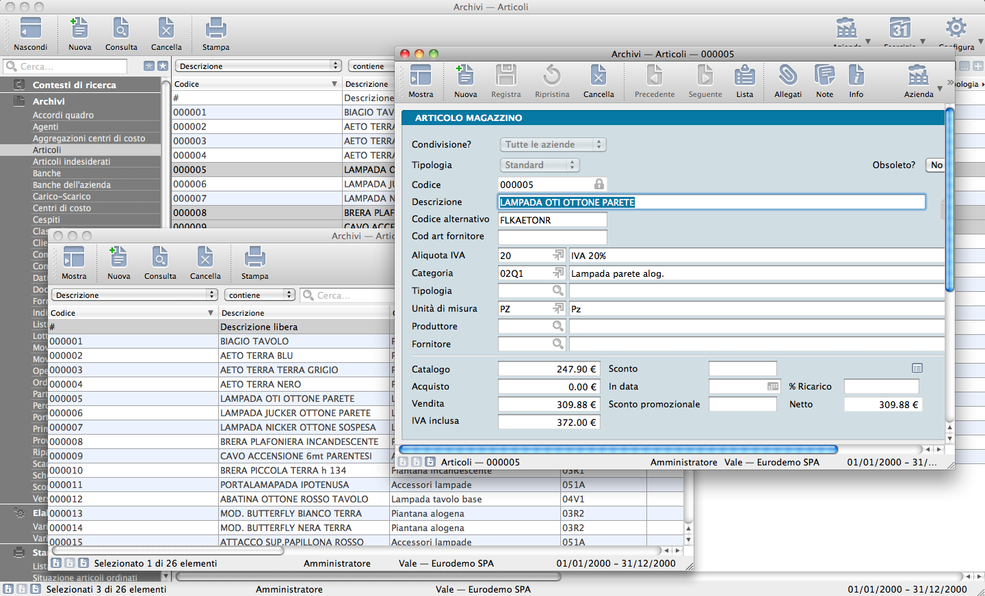Click Stampa printer icon in main toolbar

pyautogui.click(x=215, y=29)
